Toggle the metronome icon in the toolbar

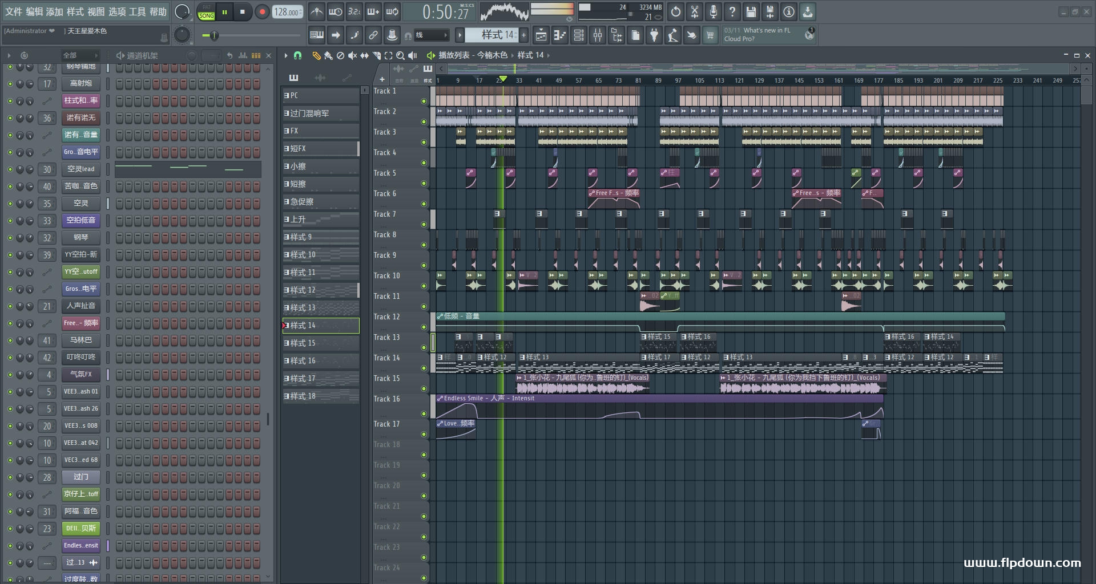[x=316, y=11]
